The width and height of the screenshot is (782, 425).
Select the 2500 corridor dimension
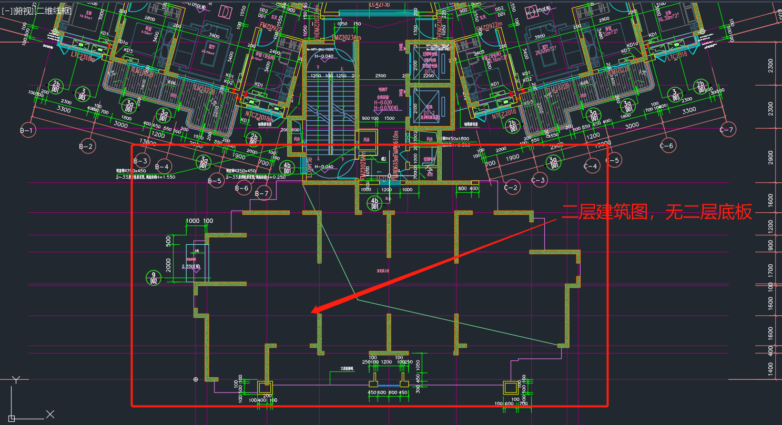click(380, 76)
